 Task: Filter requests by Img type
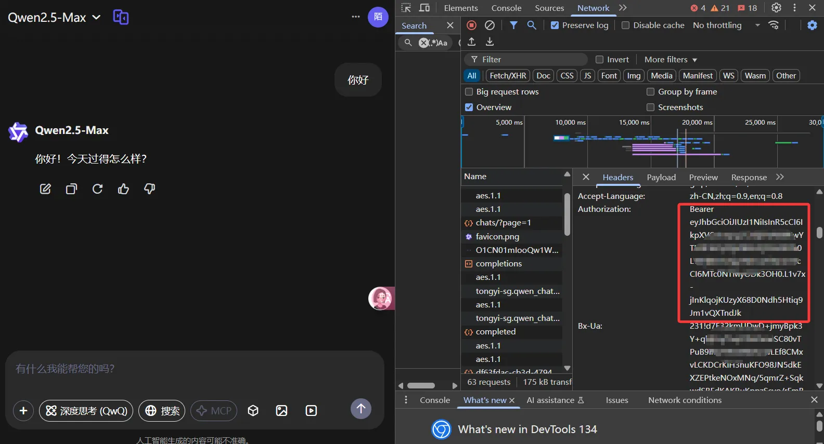click(x=634, y=75)
